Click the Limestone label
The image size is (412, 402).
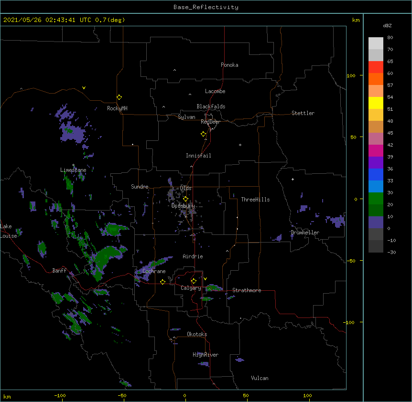click(73, 170)
